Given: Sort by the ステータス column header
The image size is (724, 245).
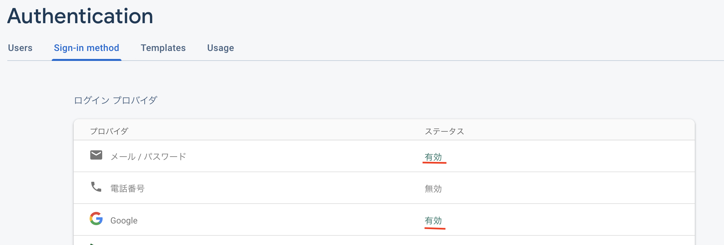Looking at the screenshot, I should pyautogui.click(x=445, y=131).
